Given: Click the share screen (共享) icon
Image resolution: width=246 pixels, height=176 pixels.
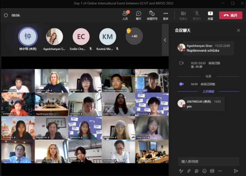Looking at the screenshot, I should 210,15.
